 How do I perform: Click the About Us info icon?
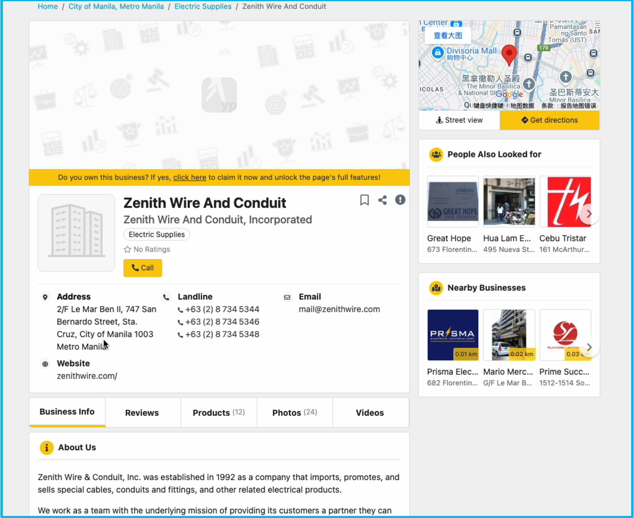(x=47, y=448)
